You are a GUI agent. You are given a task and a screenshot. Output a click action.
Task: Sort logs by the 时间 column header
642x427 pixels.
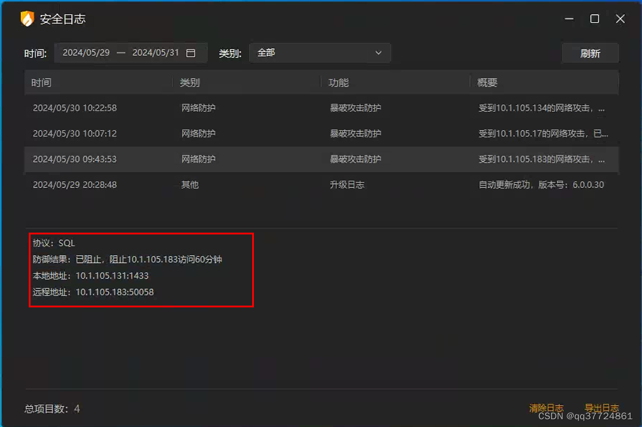[42, 82]
